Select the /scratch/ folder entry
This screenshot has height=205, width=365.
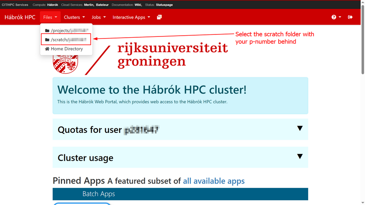pyautogui.click(x=67, y=40)
